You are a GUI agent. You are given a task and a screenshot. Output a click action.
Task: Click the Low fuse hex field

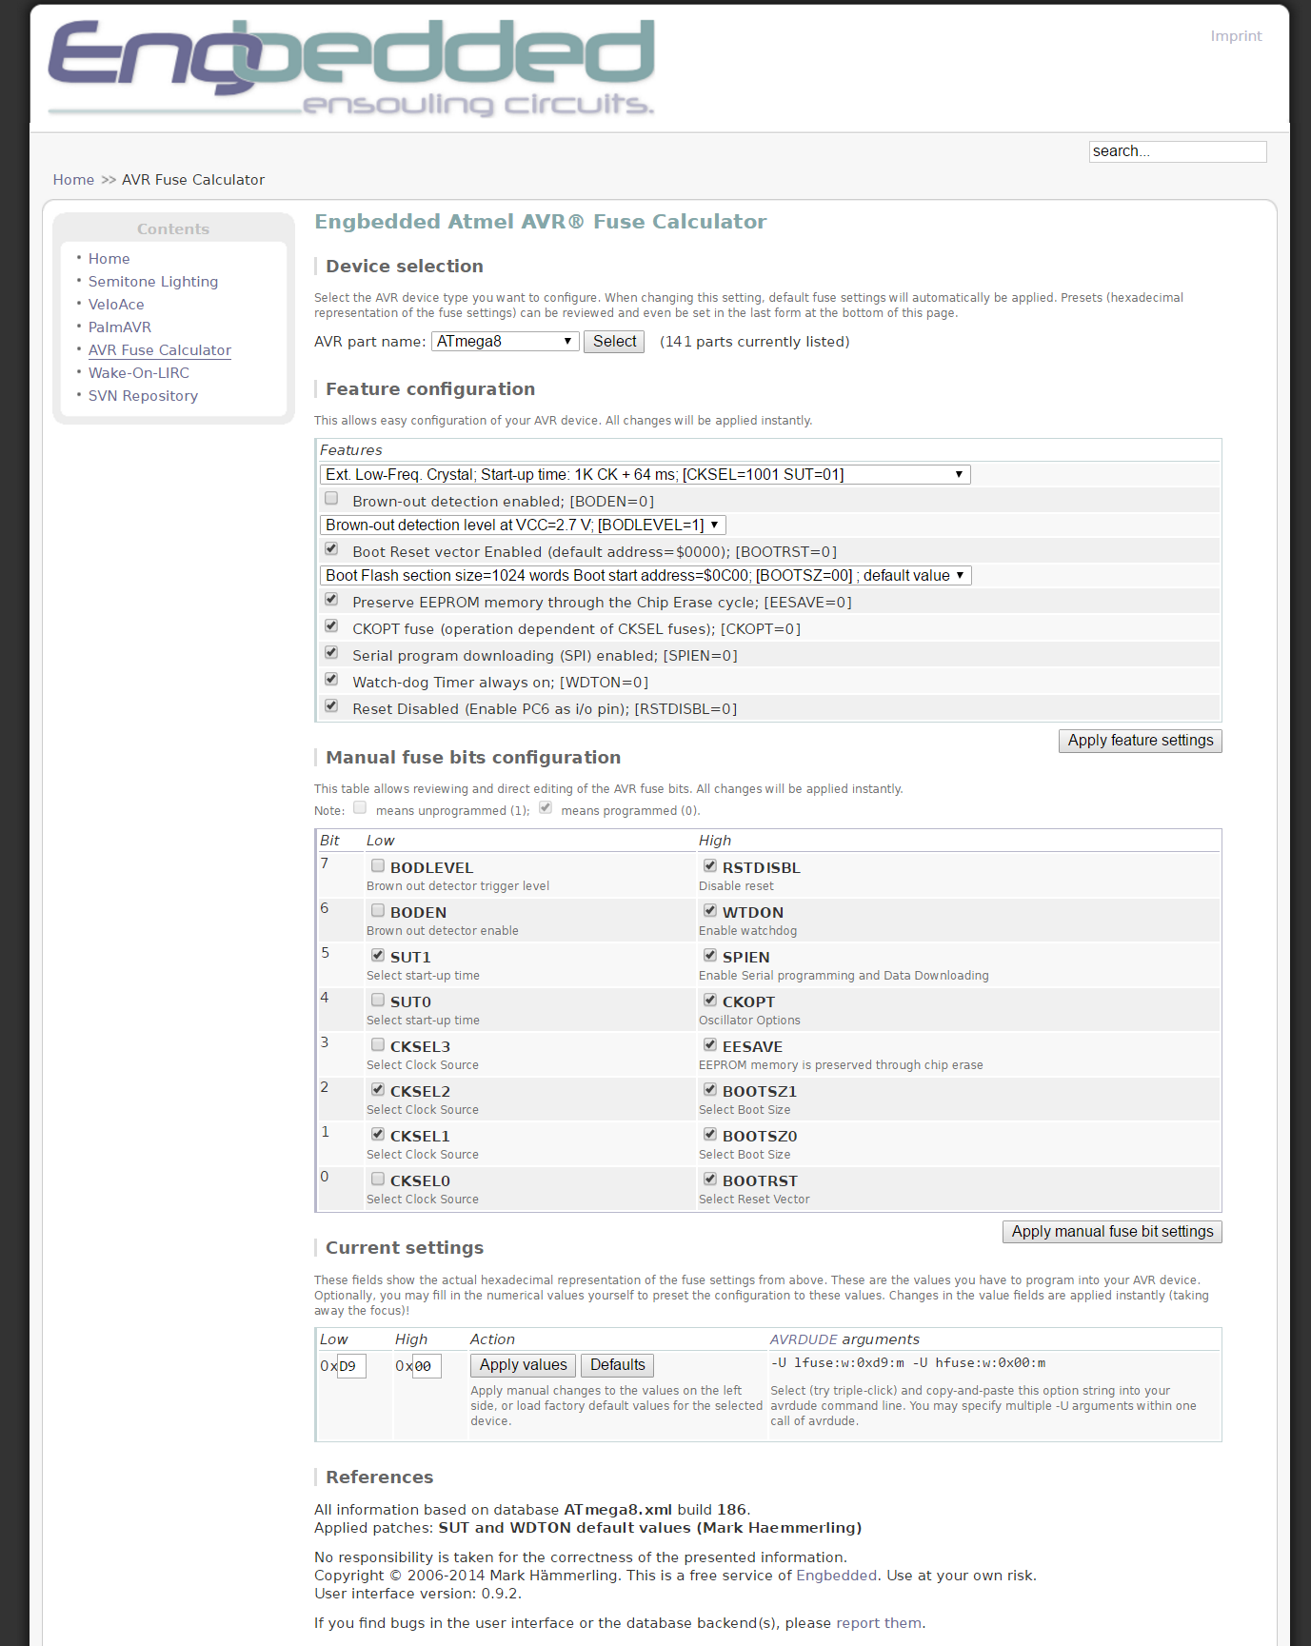(x=351, y=1366)
